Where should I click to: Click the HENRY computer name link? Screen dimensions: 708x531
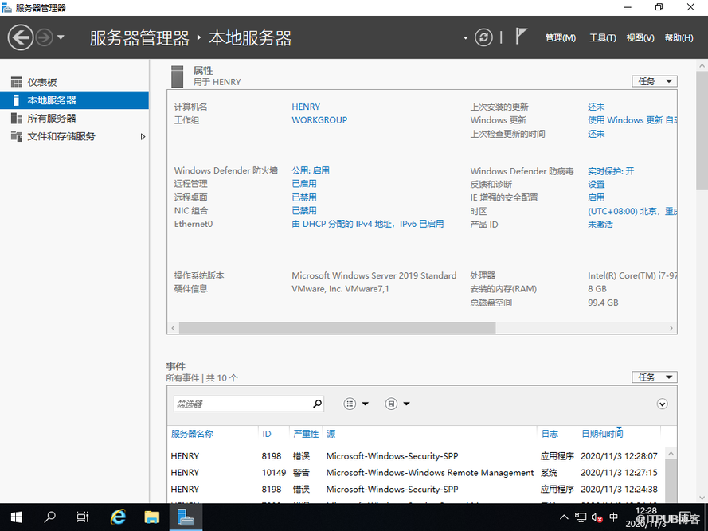click(x=306, y=107)
